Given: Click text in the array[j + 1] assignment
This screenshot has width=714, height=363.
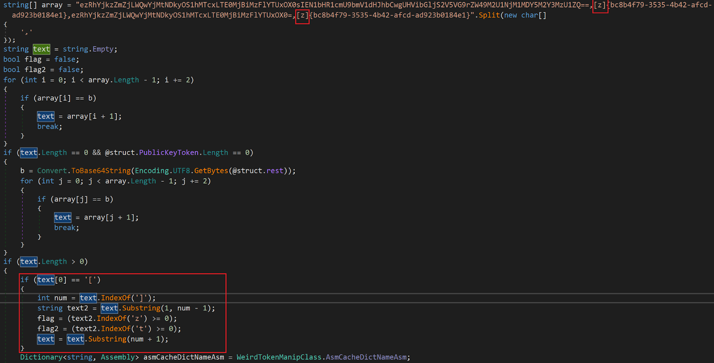Looking at the screenshot, I should tap(62, 218).
